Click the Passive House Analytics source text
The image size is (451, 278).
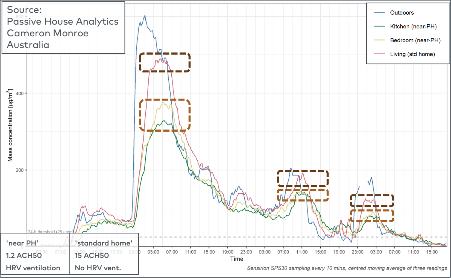[63, 21]
